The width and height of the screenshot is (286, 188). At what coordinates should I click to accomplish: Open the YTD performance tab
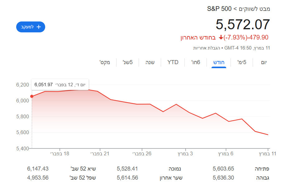172,62
